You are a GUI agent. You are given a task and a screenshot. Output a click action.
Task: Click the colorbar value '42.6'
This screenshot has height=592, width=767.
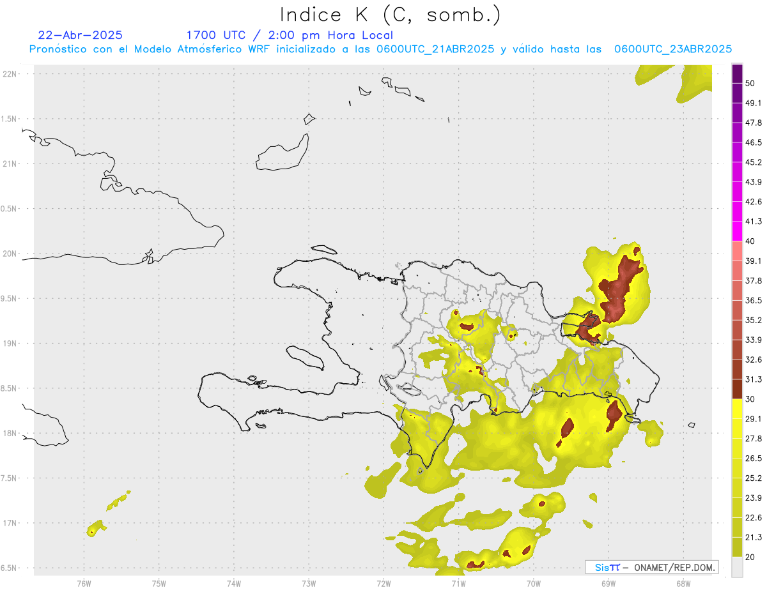coord(754,202)
